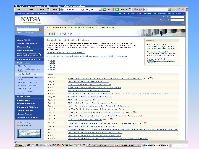Open Press Room in the sidebar
This screenshot has height=149, width=199.
(x=23, y=97)
